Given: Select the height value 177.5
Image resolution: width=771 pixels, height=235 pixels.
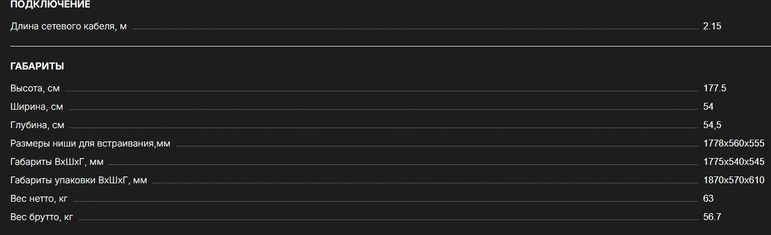Looking at the screenshot, I should coord(715,88).
